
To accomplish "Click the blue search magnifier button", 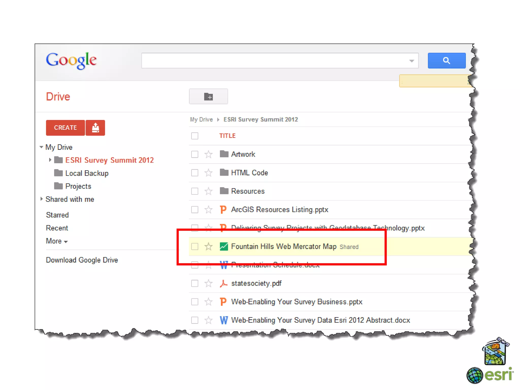I will (x=446, y=60).
